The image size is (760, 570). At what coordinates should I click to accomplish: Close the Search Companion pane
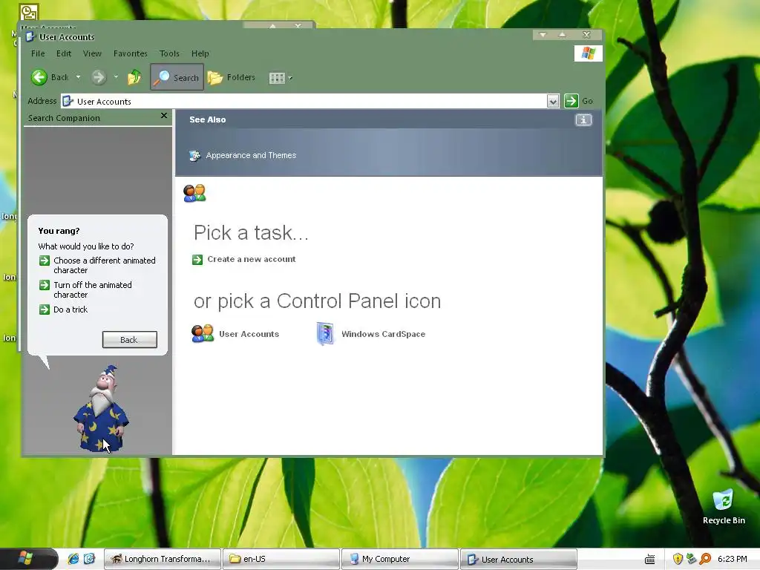(164, 115)
